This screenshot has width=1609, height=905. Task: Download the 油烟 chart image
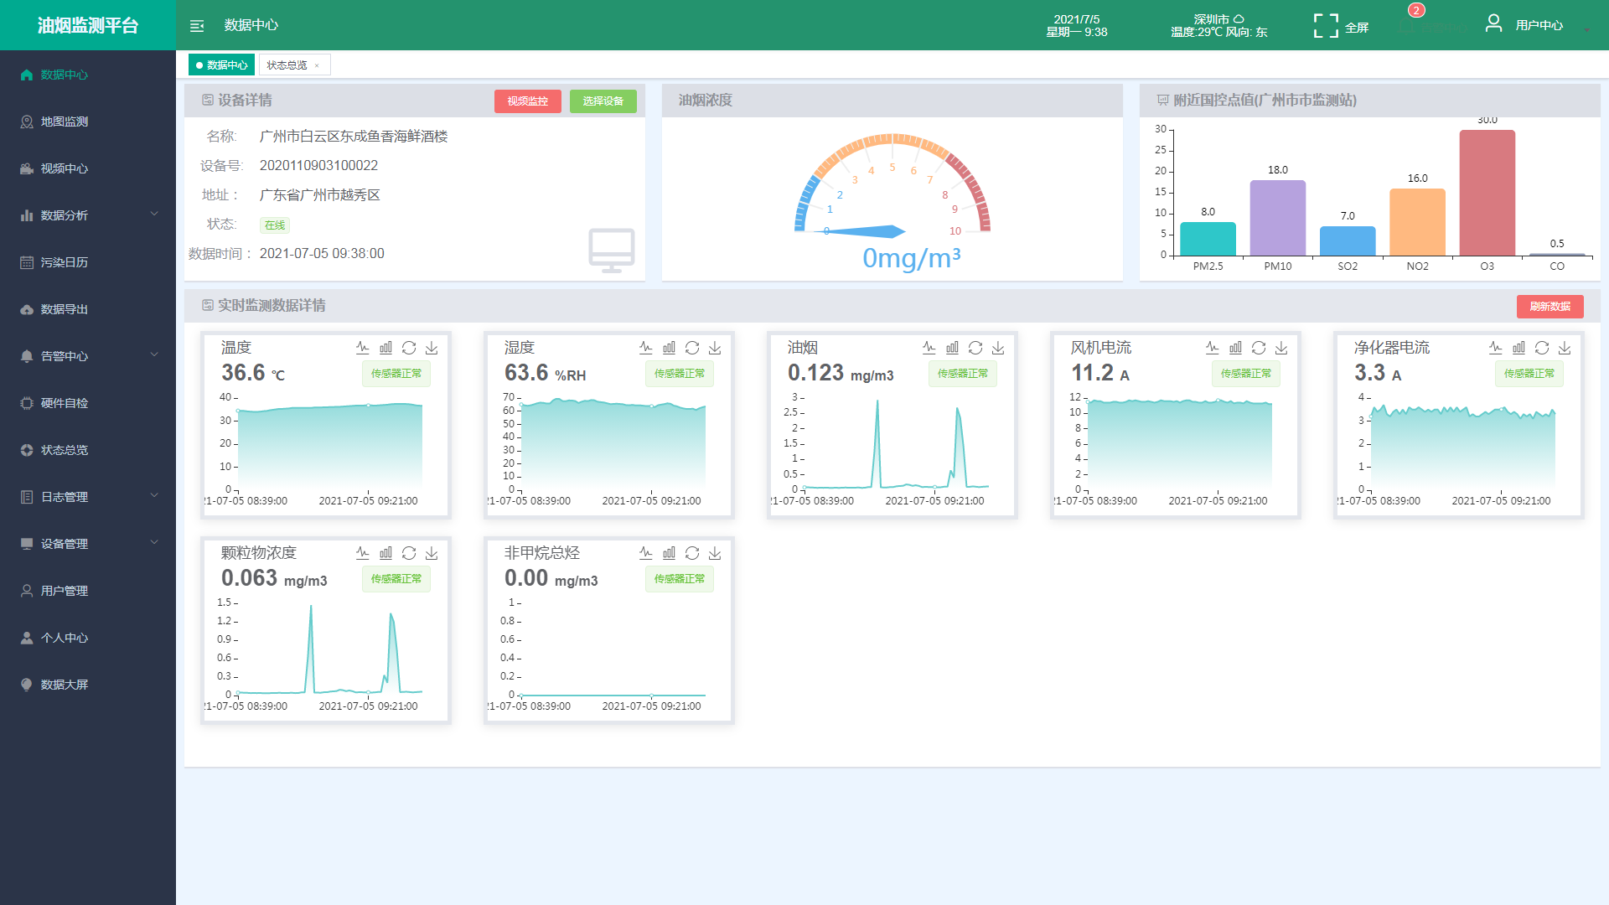998,347
